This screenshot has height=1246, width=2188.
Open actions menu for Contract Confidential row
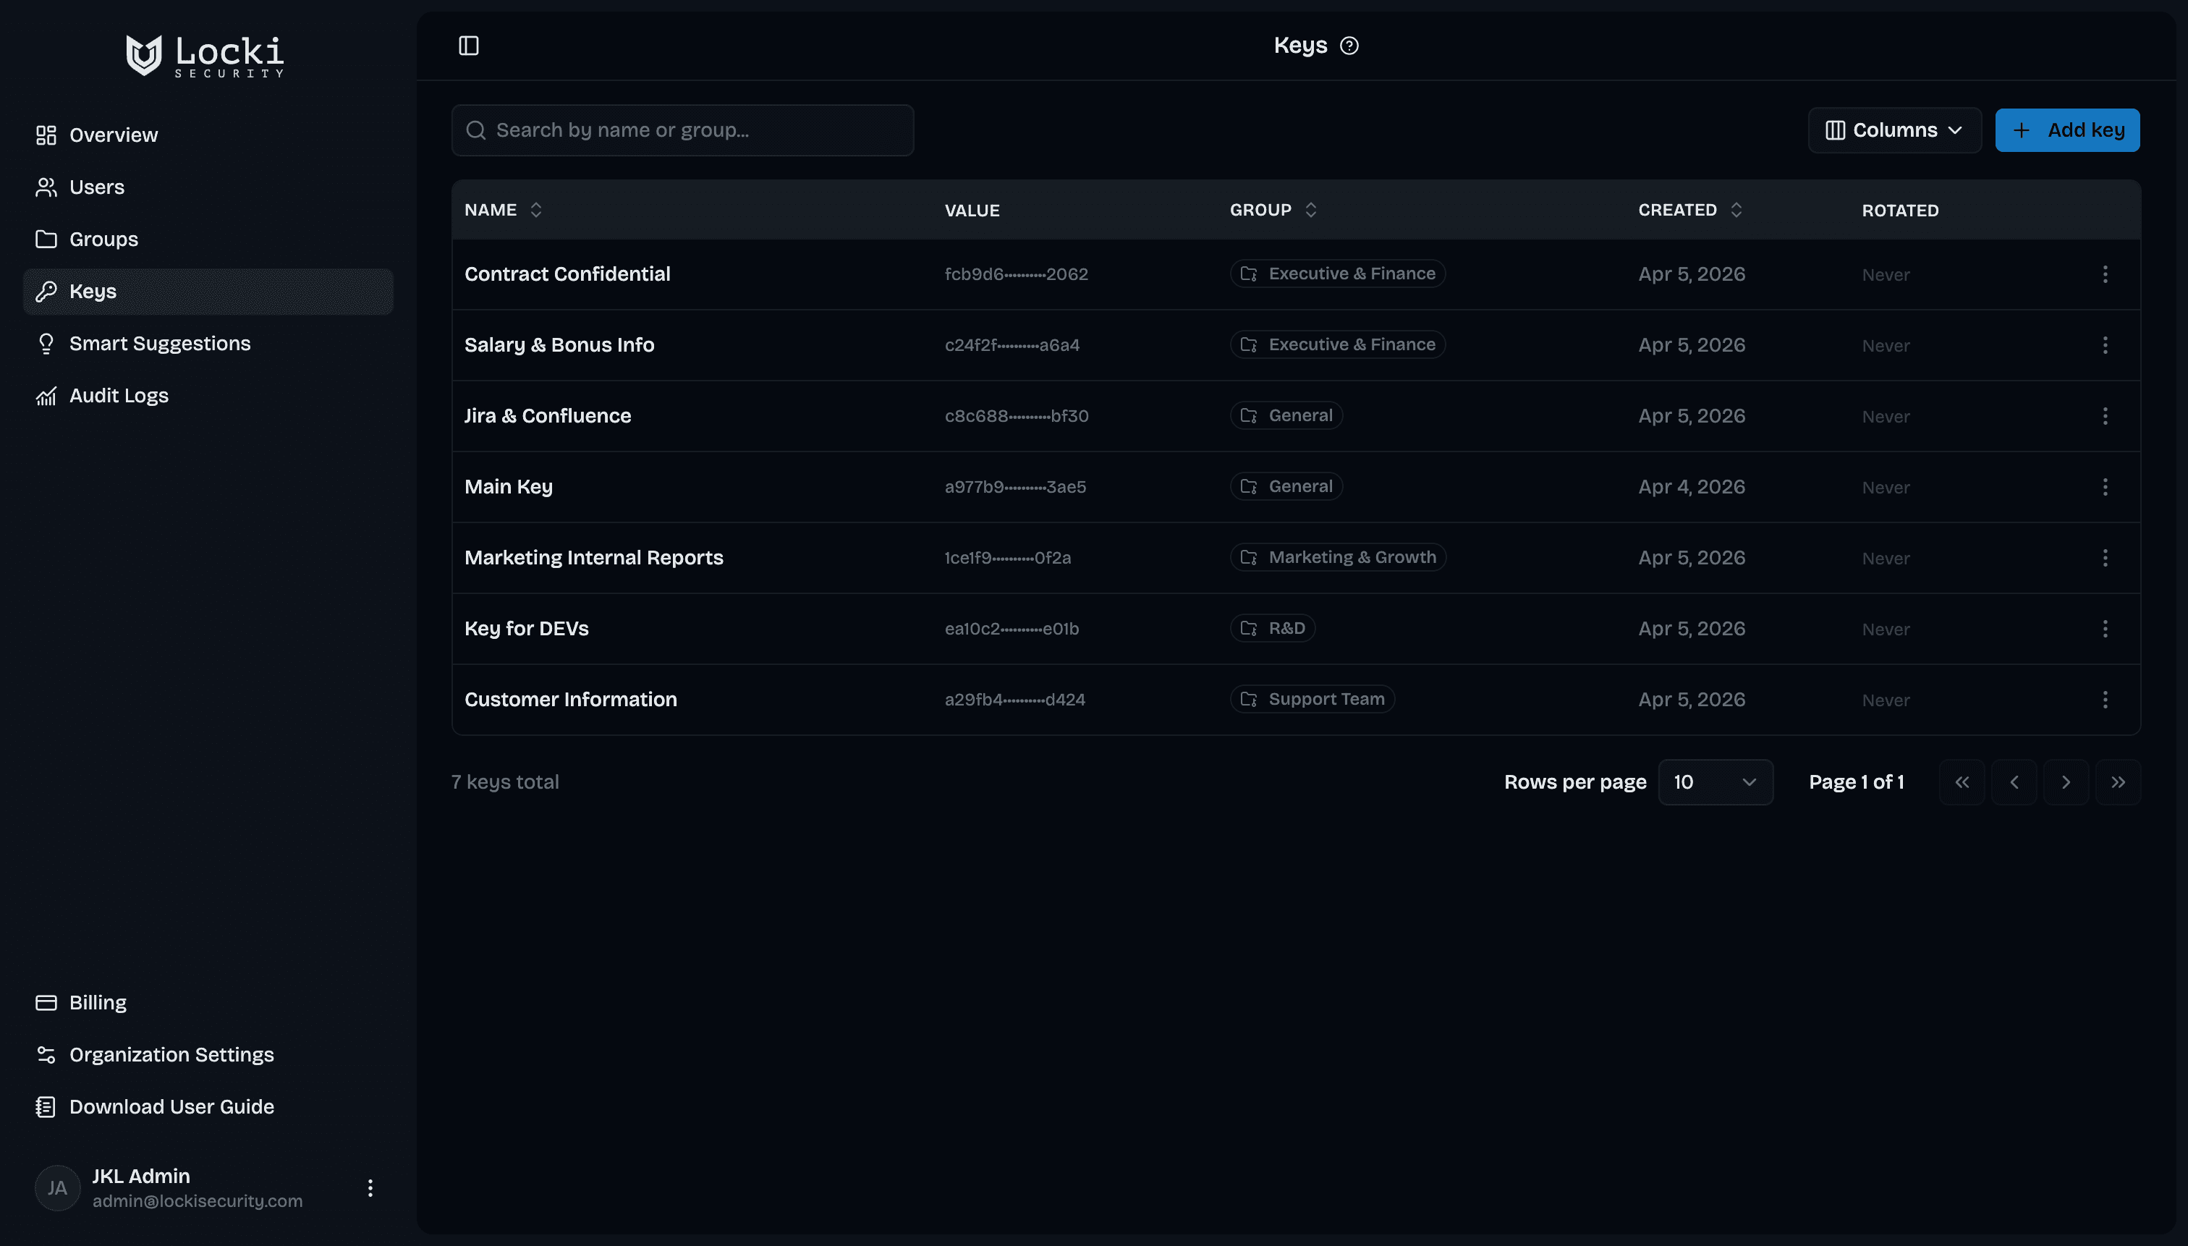(x=2104, y=274)
